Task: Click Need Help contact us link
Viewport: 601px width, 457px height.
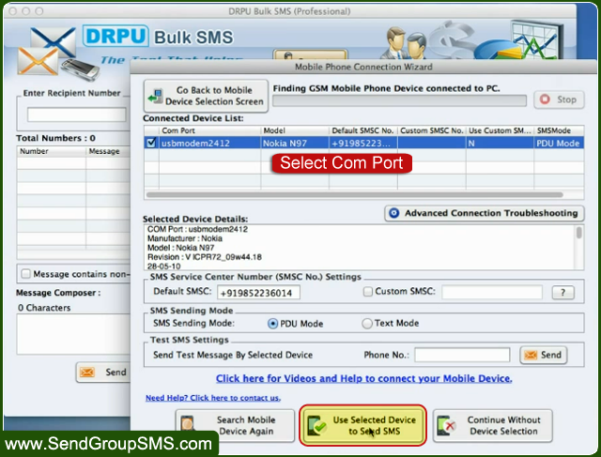Action: click(x=213, y=398)
